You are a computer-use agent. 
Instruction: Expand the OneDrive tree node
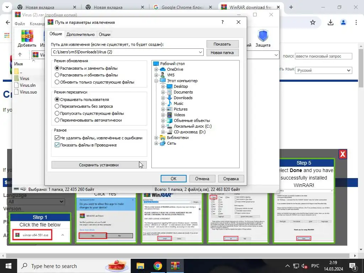click(x=156, y=69)
